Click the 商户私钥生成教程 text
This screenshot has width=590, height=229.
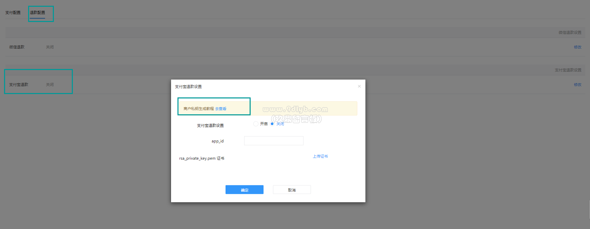pyautogui.click(x=199, y=109)
